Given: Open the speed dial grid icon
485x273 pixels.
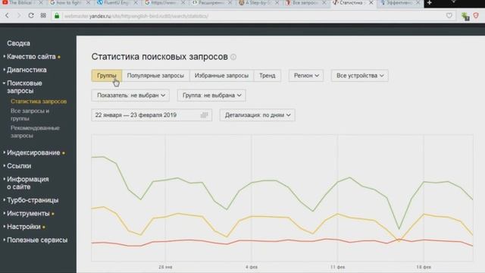Looking at the screenshot, I should (43, 15).
